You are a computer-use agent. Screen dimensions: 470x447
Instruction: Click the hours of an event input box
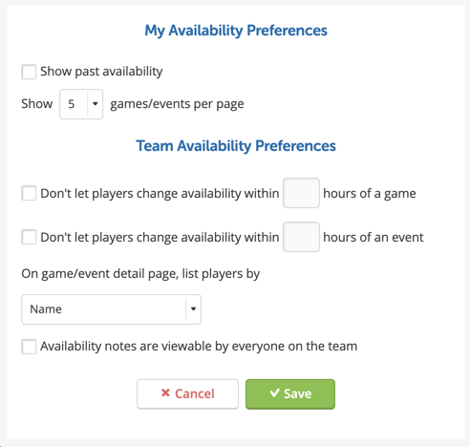[x=301, y=237]
